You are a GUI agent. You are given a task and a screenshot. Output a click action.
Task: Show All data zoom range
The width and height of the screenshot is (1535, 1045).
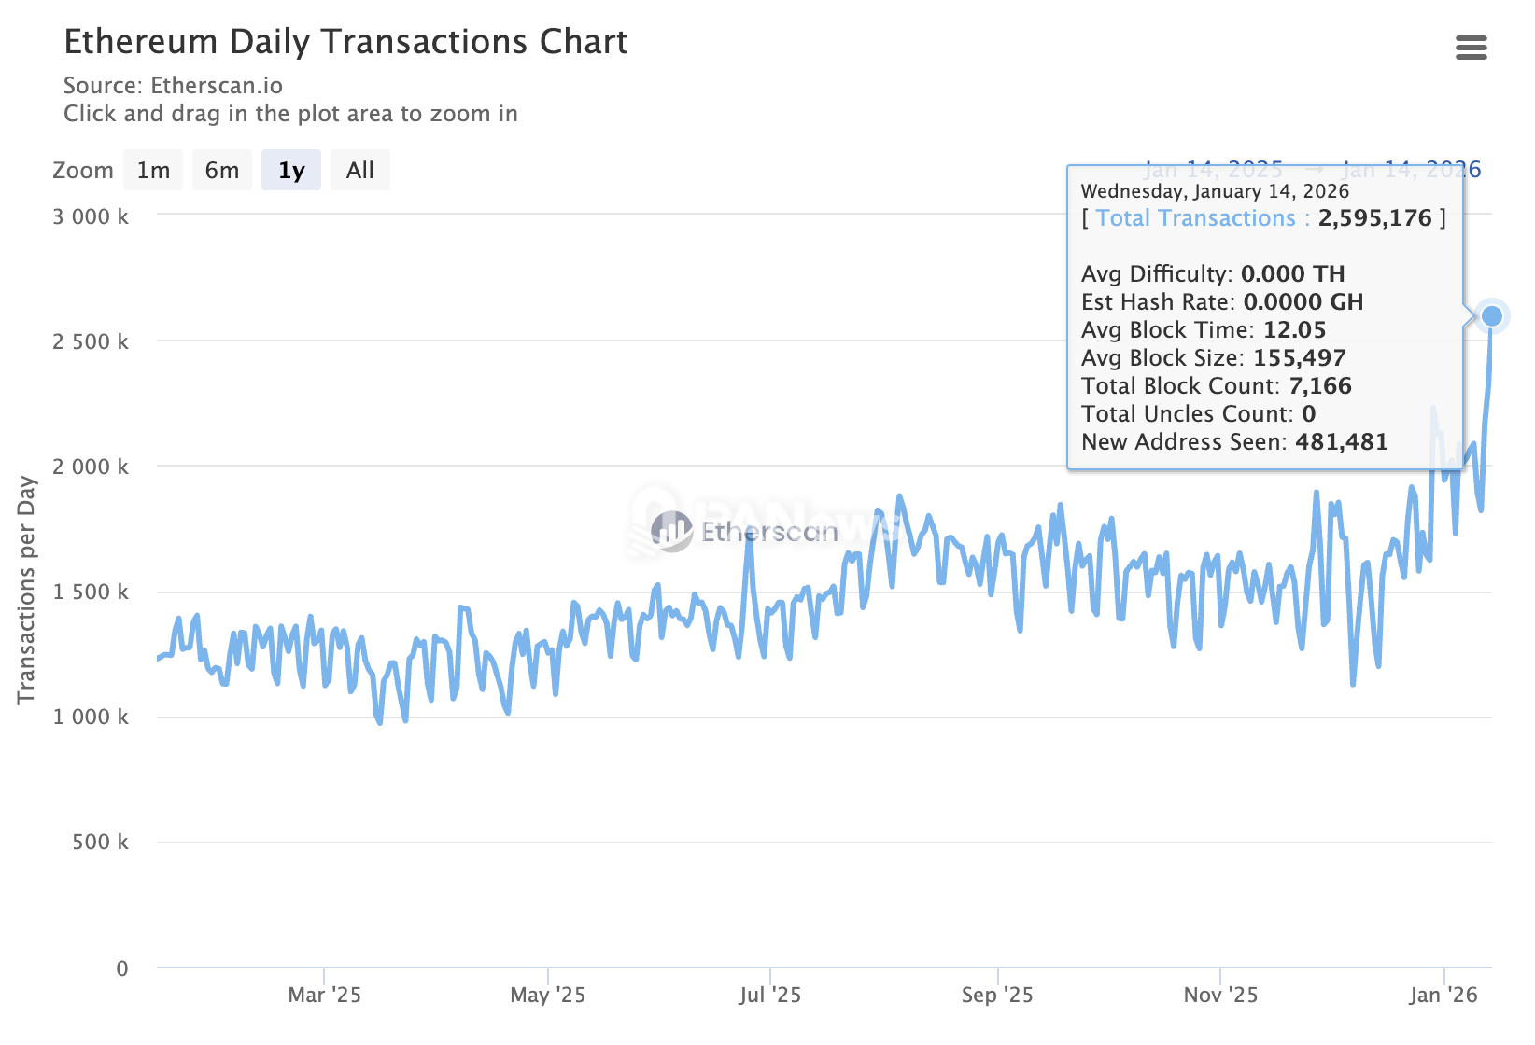click(359, 171)
